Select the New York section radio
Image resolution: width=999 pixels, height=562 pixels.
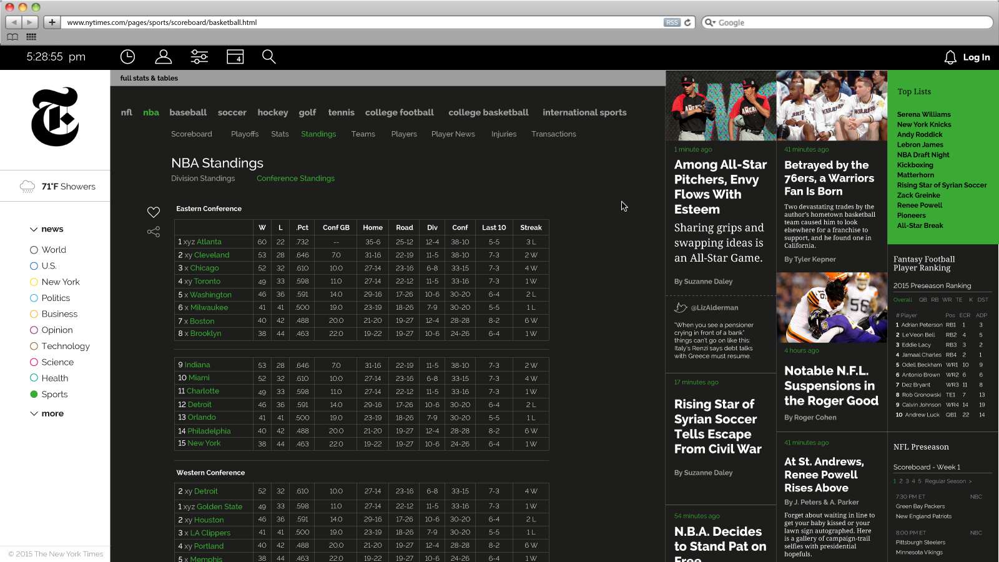point(34,282)
